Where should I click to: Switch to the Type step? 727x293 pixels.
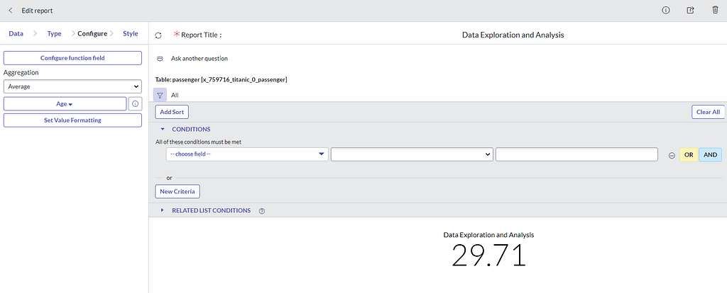tap(54, 34)
